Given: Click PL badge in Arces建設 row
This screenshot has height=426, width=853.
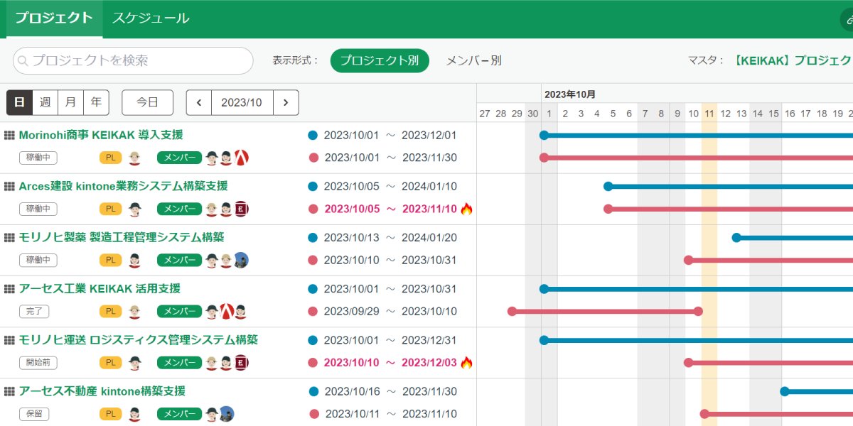Looking at the screenshot, I should point(110,209).
